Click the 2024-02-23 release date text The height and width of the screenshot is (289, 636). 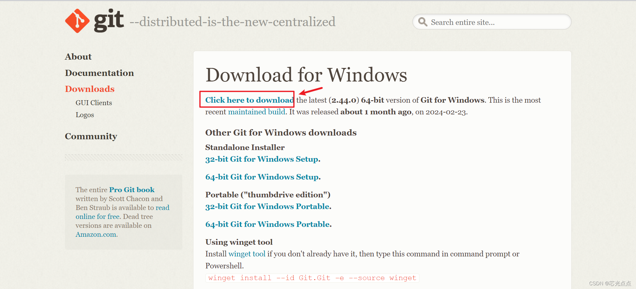coord(446,112)
